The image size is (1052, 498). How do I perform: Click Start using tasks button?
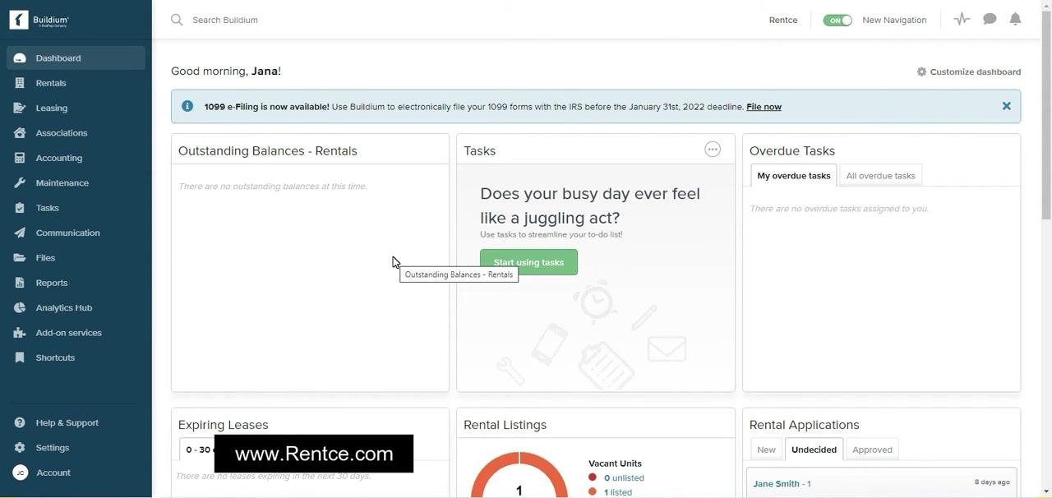point(528,262)
